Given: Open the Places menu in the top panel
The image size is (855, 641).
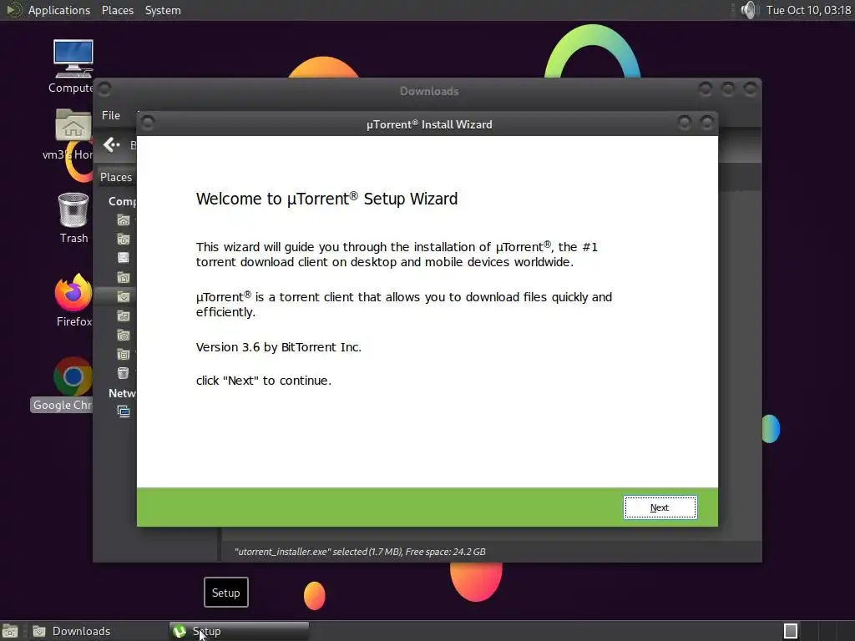Looking at the screenshot, I should pos(117,10).
